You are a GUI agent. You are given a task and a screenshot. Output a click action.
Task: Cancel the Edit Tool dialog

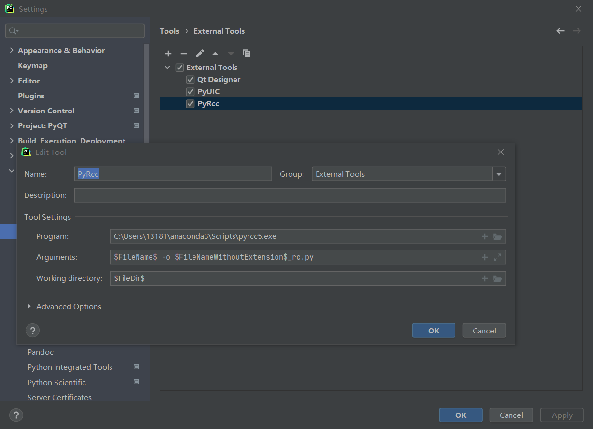coord(484,331)
